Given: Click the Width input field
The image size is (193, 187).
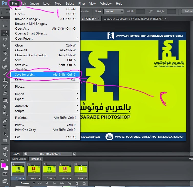Looking at the screenshot, I should click(140, 11).
